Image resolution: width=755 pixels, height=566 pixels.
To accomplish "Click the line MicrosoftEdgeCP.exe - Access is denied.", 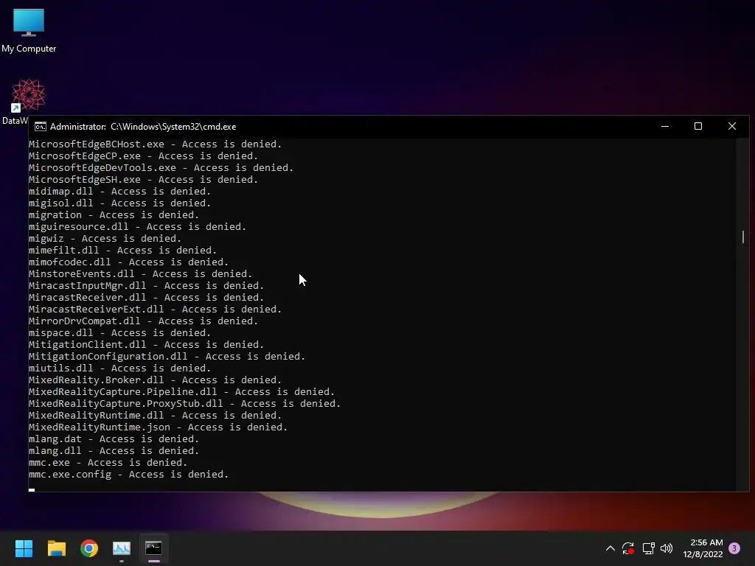I will [144, 156].
